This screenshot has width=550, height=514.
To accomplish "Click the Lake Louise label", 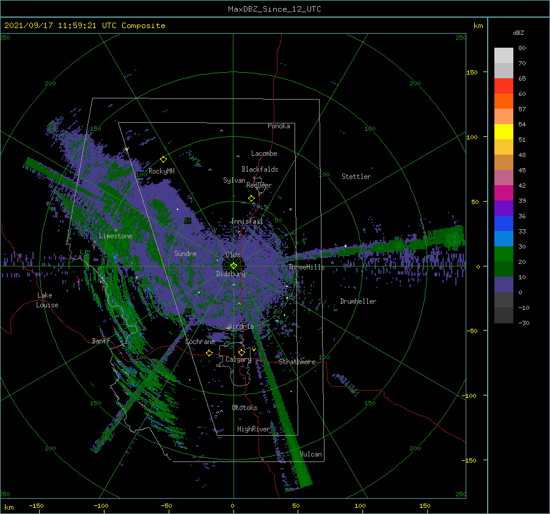I will point(47,300).
